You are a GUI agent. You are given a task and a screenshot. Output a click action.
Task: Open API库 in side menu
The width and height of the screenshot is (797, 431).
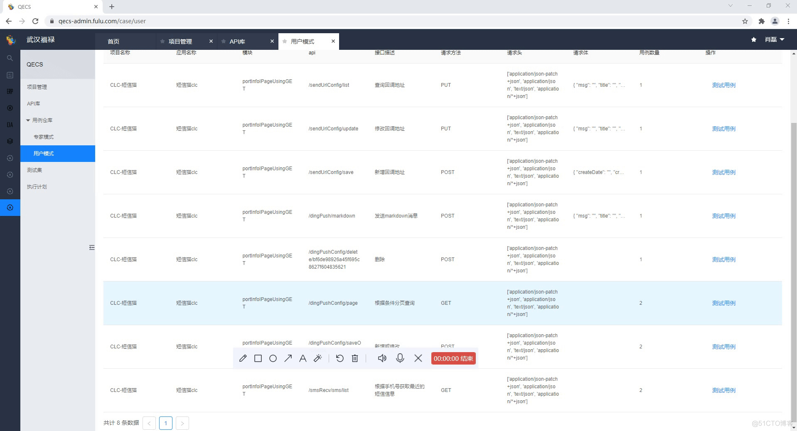click(34, 103)
